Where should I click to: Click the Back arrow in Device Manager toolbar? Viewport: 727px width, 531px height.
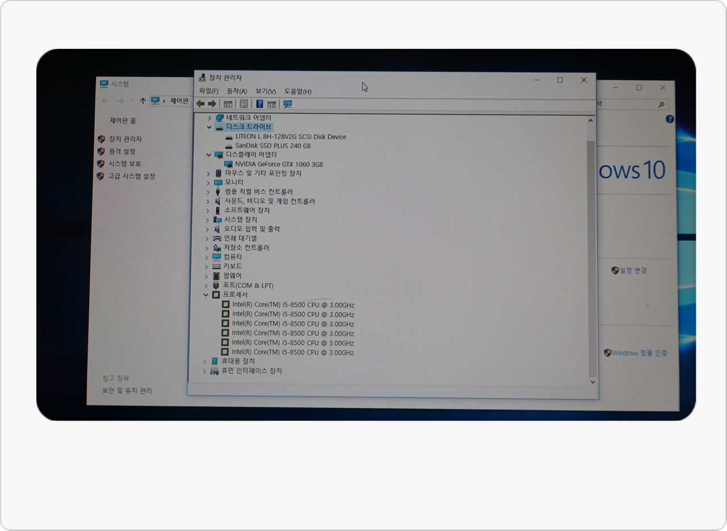click(200, 104)
